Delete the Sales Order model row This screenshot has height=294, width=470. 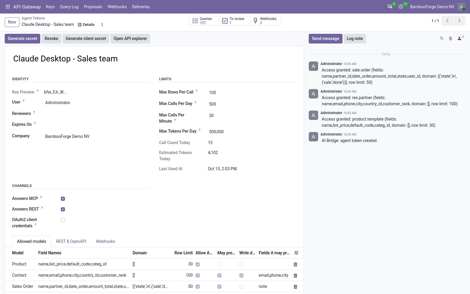(x=296, y=287)
